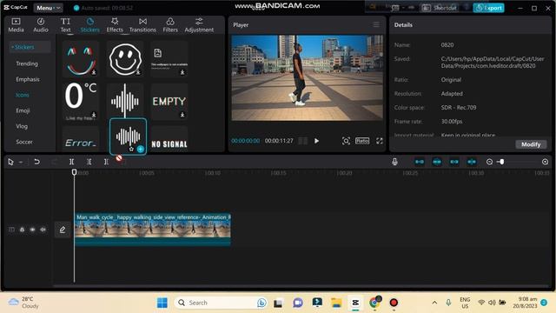The image size is (556, 313).
Task: Add highlighted waveform sticker to track
Action: click(141, 149)
